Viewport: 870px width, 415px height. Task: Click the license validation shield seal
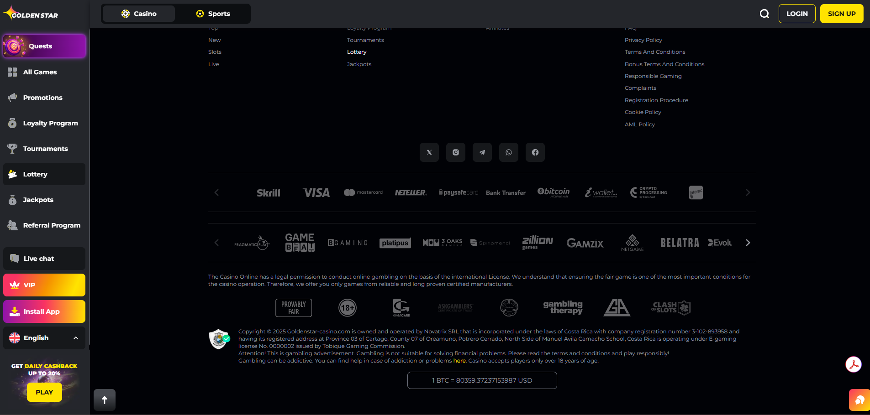(219, 339)
